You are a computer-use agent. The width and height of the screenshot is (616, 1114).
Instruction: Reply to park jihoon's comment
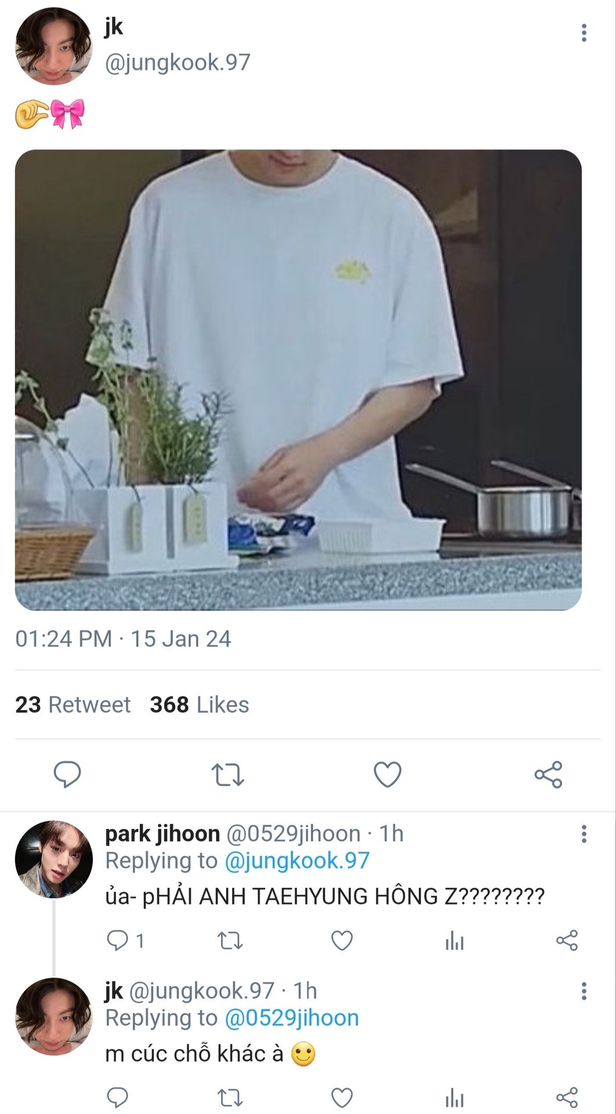tap(118, 940)
